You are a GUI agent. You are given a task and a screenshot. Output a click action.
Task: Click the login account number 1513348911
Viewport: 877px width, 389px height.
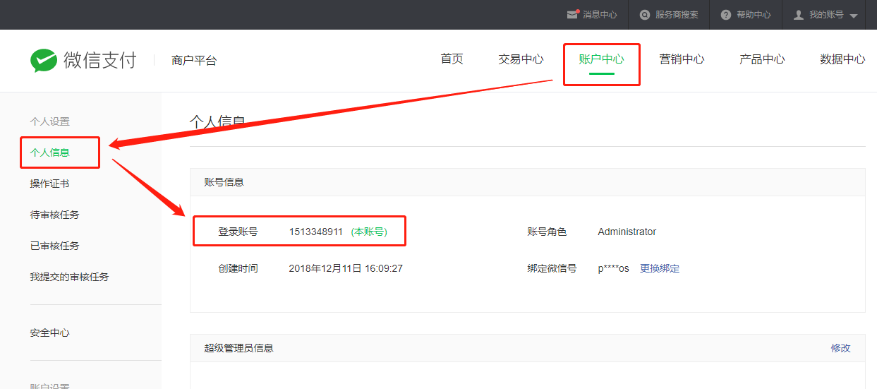pyautogui.click(x=316, y=232)
